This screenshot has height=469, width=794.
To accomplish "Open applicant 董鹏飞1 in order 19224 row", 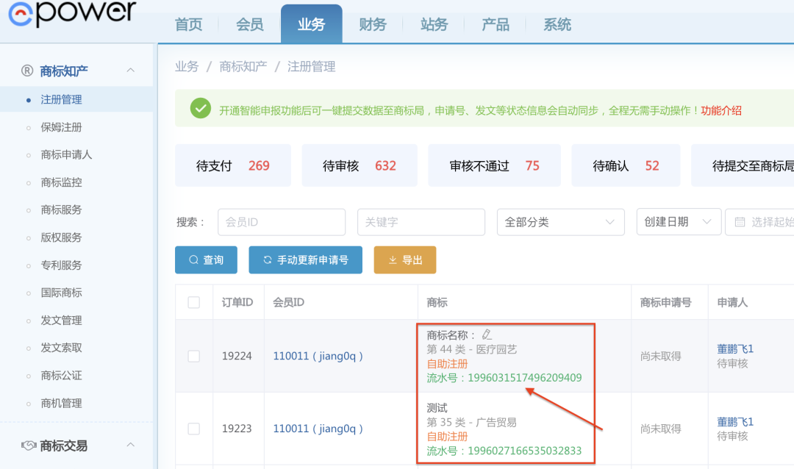I will click(x=734, y=349).
